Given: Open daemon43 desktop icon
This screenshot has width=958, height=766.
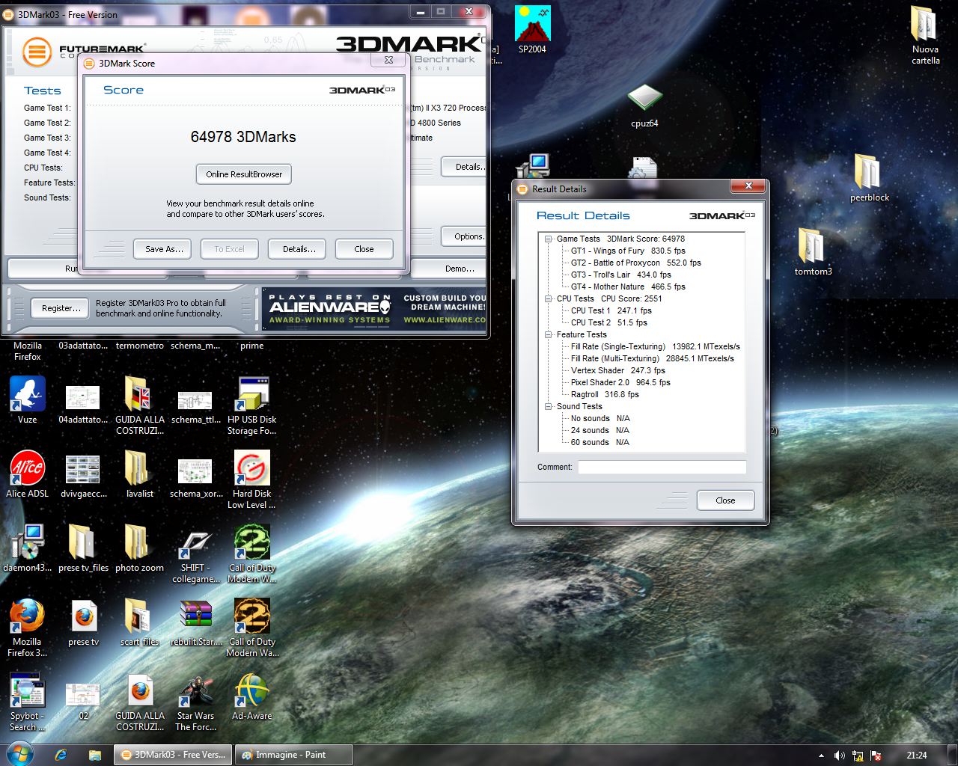Looking at the screenshot, I should tap(28, 548).
